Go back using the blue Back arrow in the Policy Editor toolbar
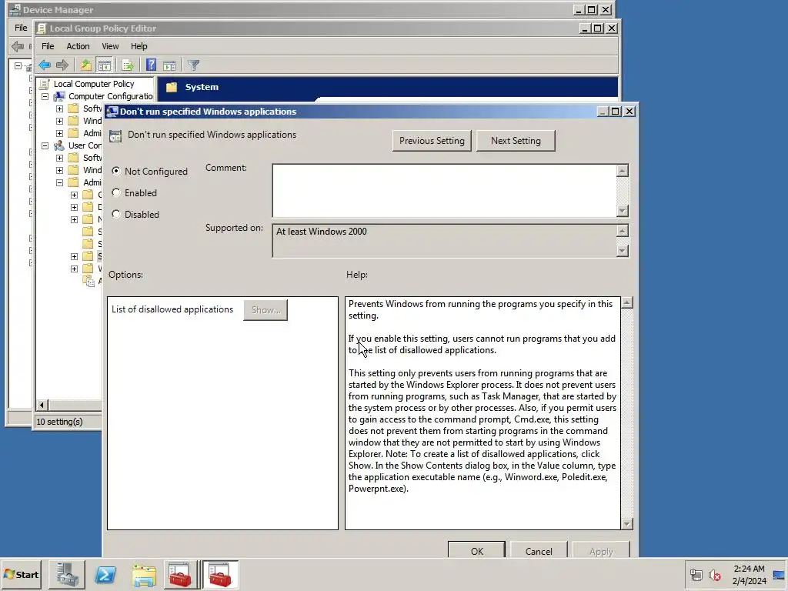 (x=45, y=65)
